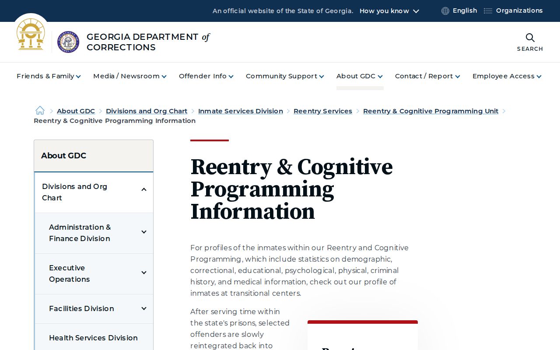Open the Offender Info menu
560x350 pixels.
coord(206,76)
